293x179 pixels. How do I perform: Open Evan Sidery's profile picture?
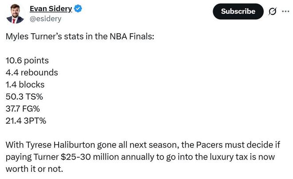point(15,13)
